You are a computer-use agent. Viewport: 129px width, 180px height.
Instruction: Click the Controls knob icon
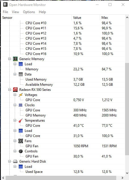(21, 151)
